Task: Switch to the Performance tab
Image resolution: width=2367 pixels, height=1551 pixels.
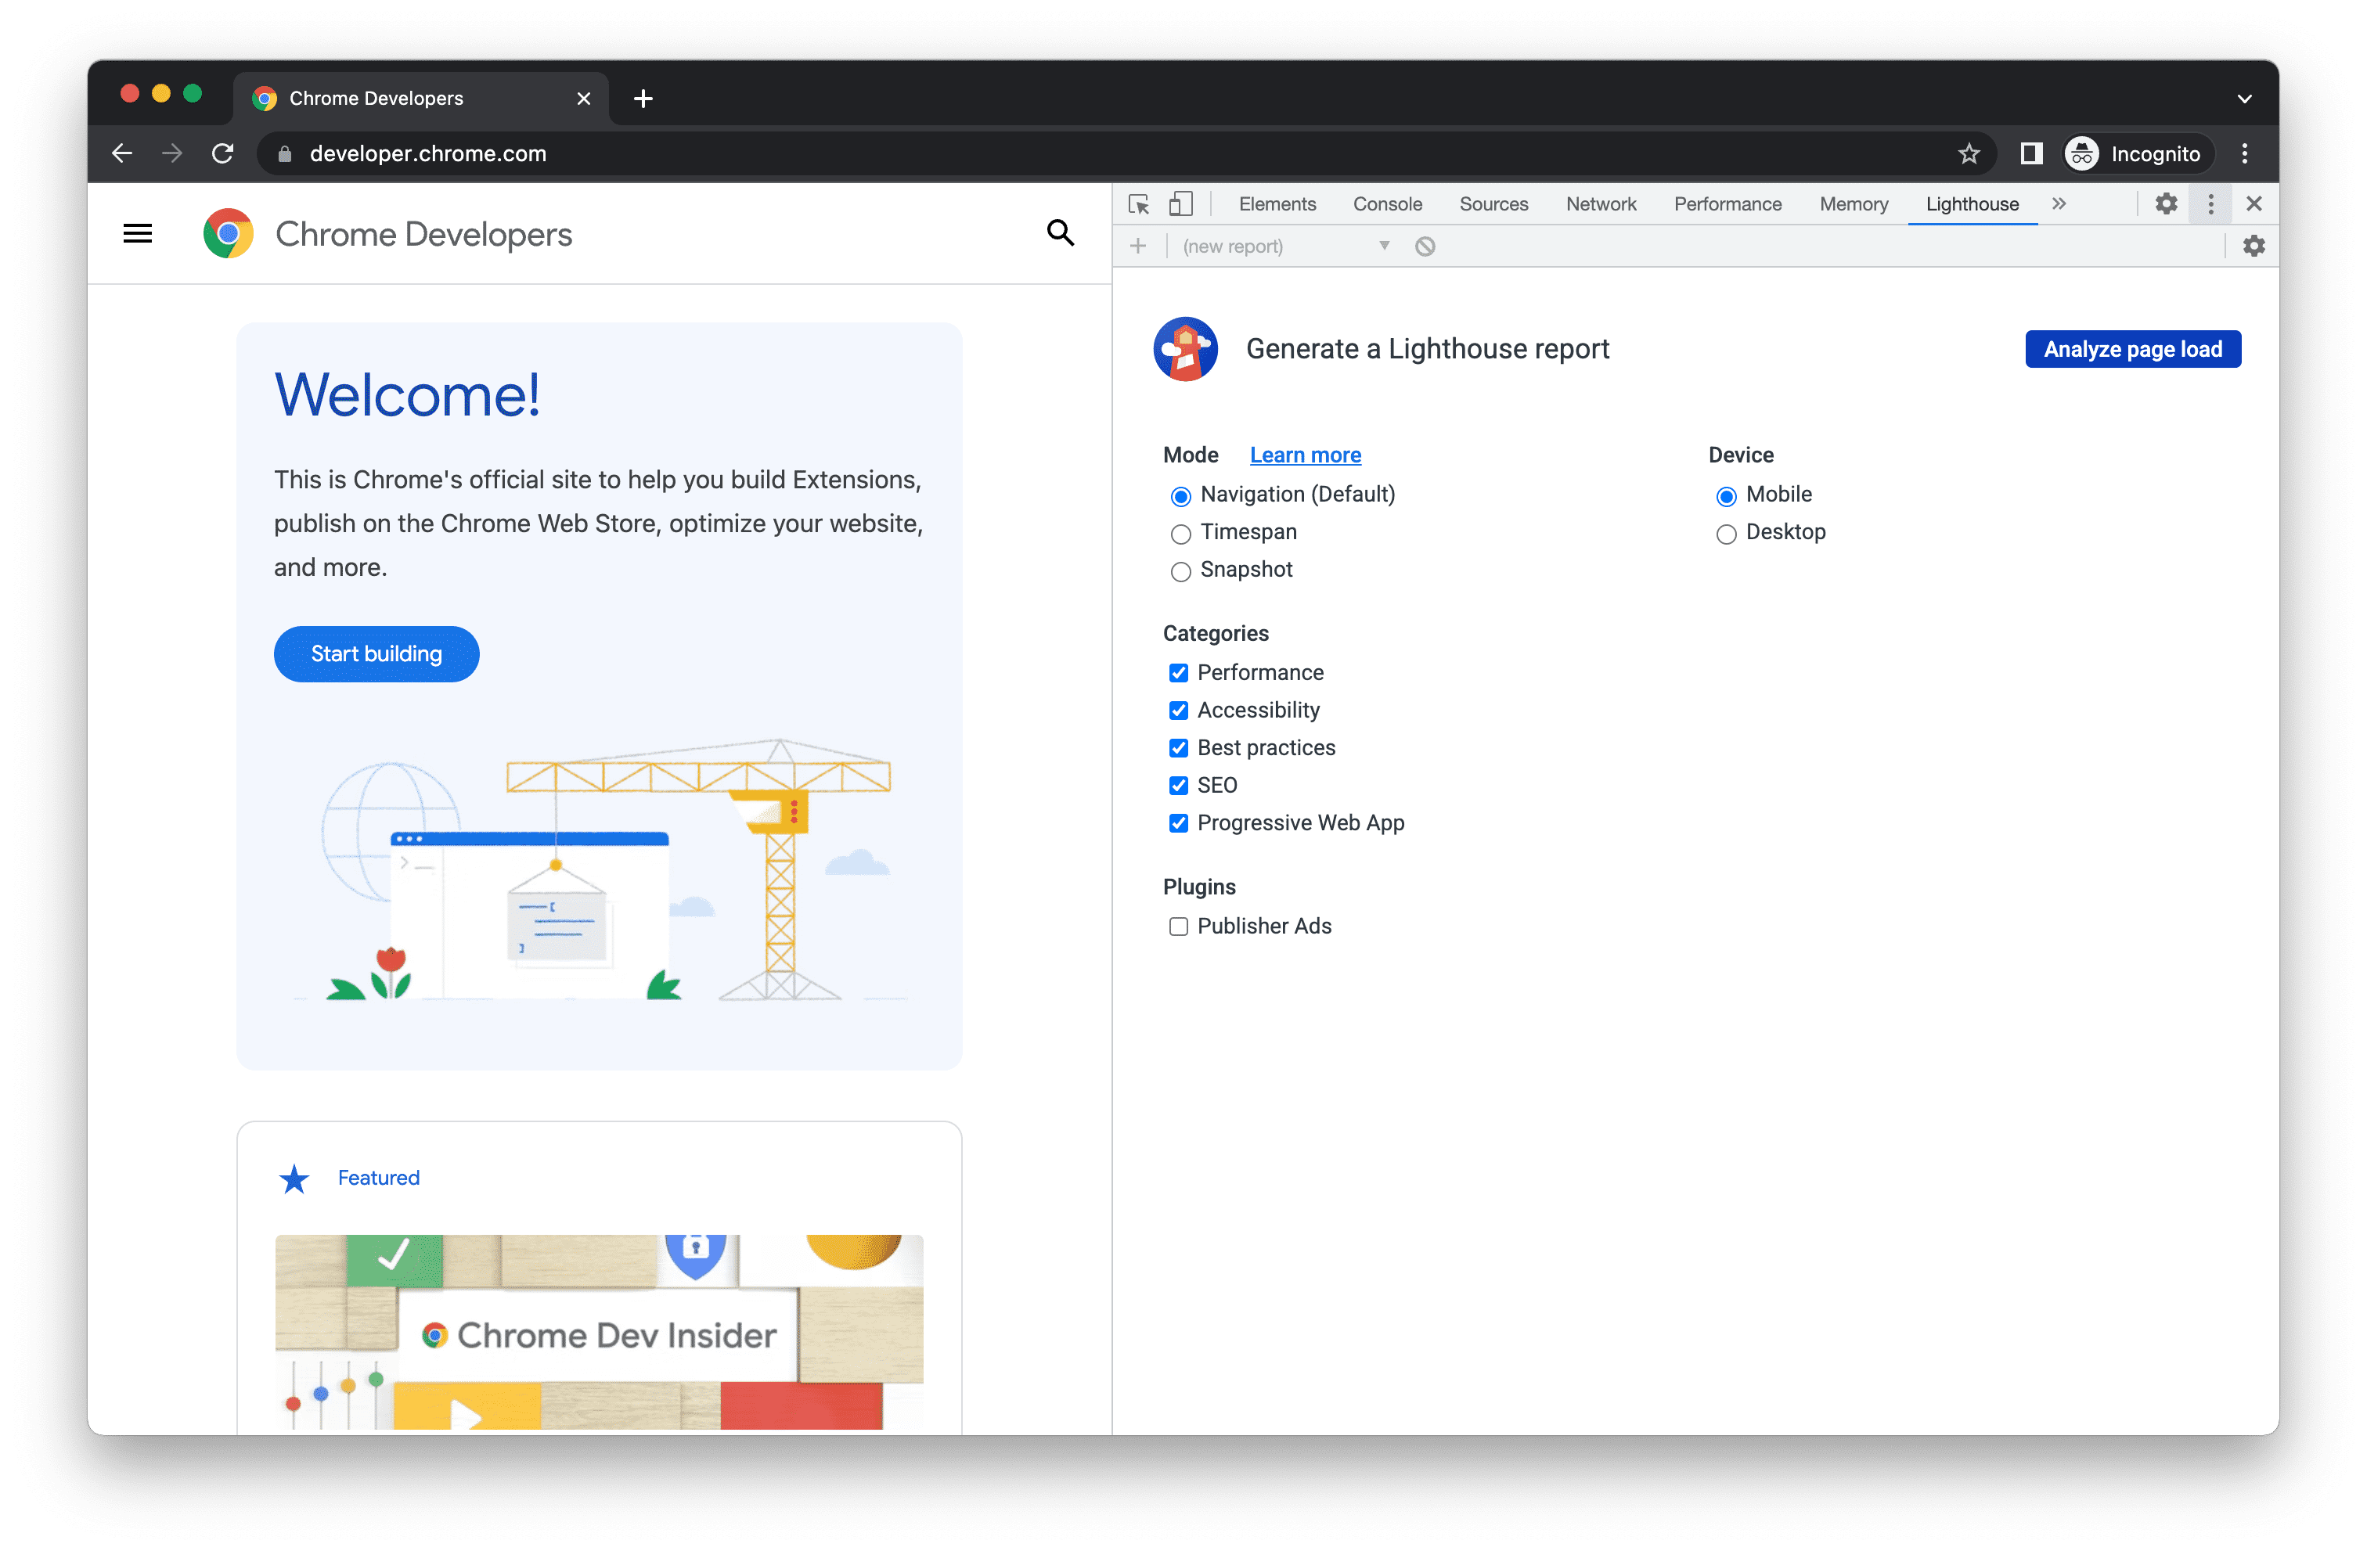Action: click(x=1727, y=203)
